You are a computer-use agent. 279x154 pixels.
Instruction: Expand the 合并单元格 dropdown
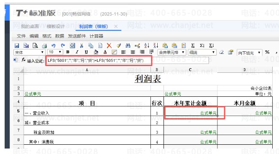172,53
